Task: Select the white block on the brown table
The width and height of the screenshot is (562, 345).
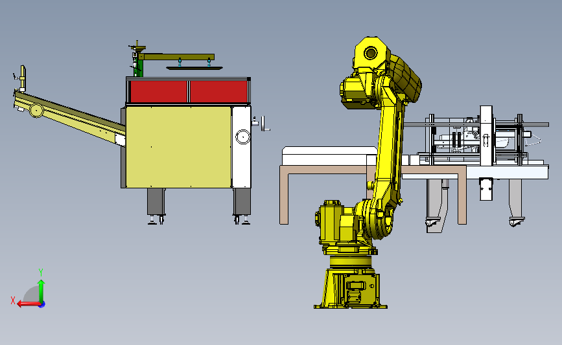Action: (329, 156)
